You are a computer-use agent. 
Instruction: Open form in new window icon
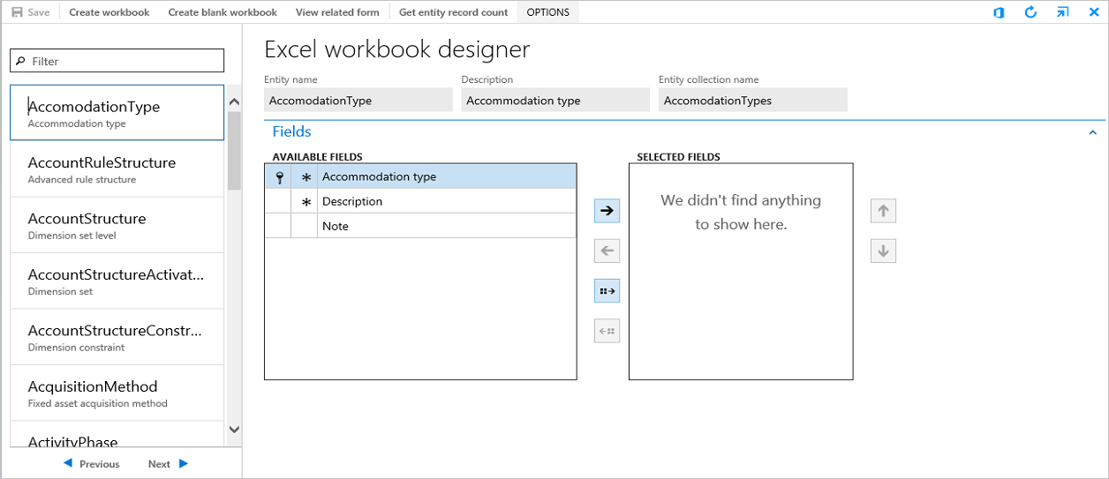tap(1062, 12)
